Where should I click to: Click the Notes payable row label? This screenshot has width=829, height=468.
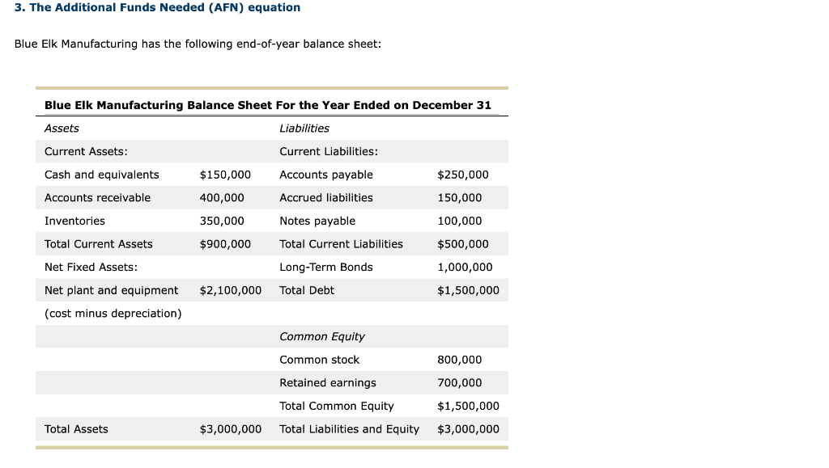[x=317, y=221]
